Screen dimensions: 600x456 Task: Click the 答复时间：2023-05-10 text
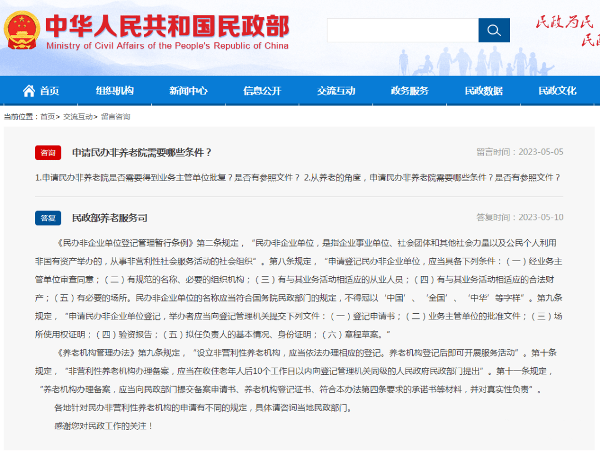[x=519, y=217]
